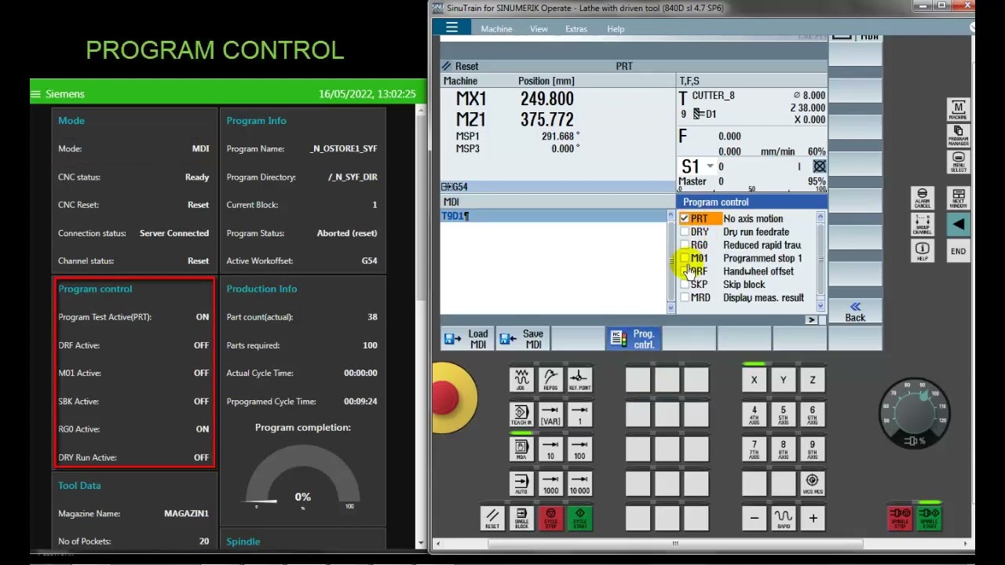Open the HELP info key
Viewport: 1005px width, 565px height.
pyautogui.click(x=922, y=251)
